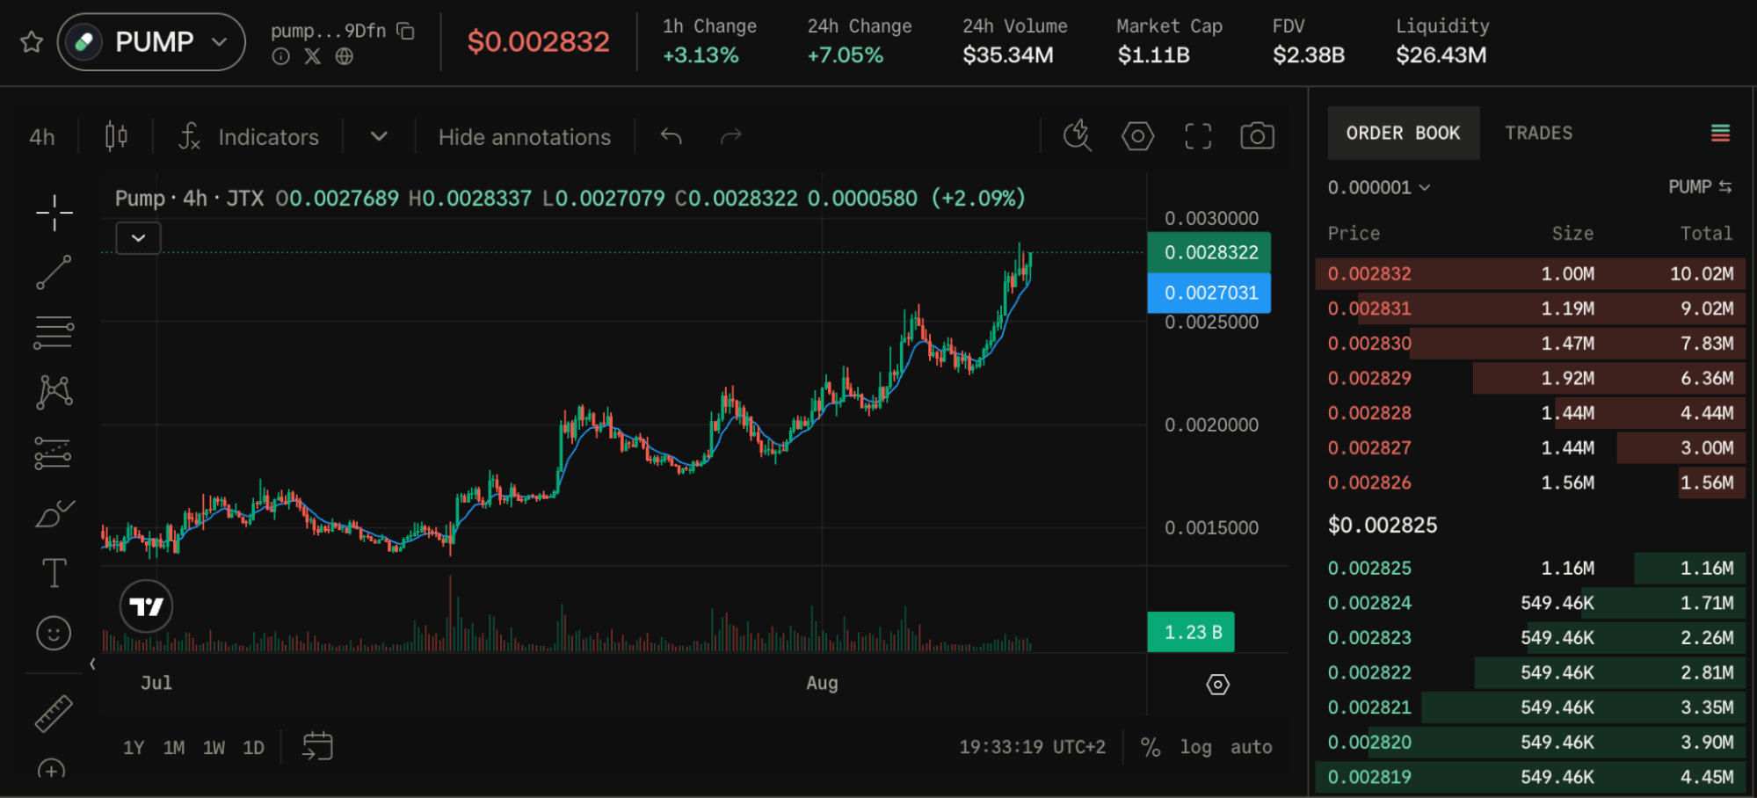The width and height of the screenshot is (1757, 798).
Task: Click the TradingView logo
Action: (x=146, y=606)
